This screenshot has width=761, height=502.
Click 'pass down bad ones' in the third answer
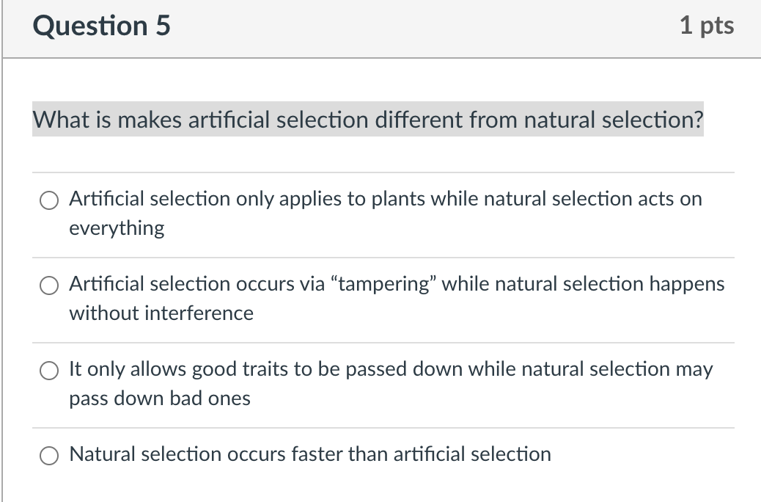pyautogui.click(x=160, y=399)
